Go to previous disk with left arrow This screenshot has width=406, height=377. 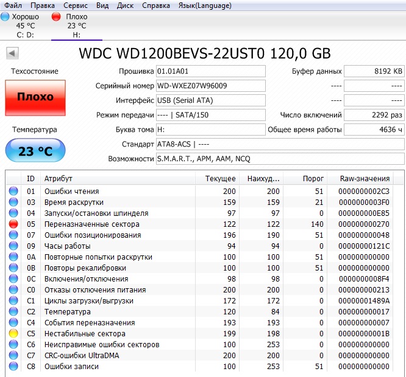12,54
